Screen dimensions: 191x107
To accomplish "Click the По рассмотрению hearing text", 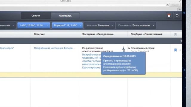I will click(93, 48).
